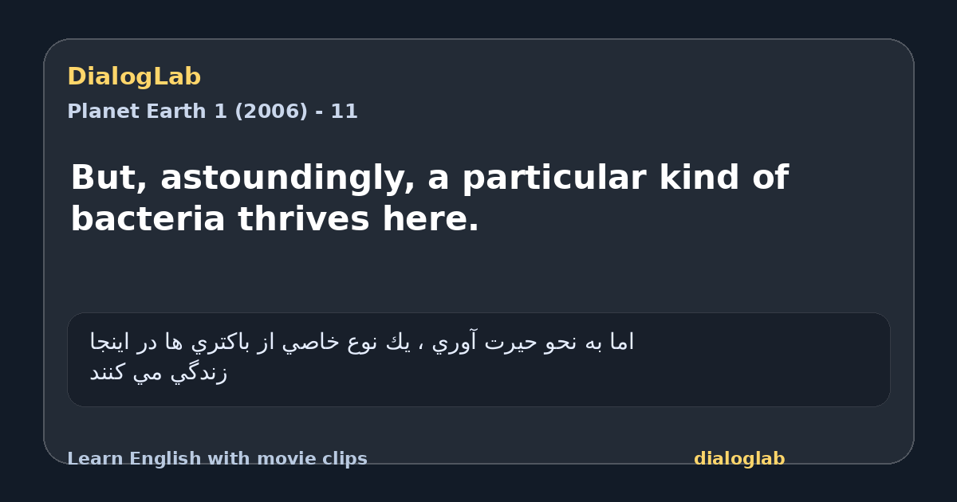Click the second line of Persian translation

[x=159, y=372]
